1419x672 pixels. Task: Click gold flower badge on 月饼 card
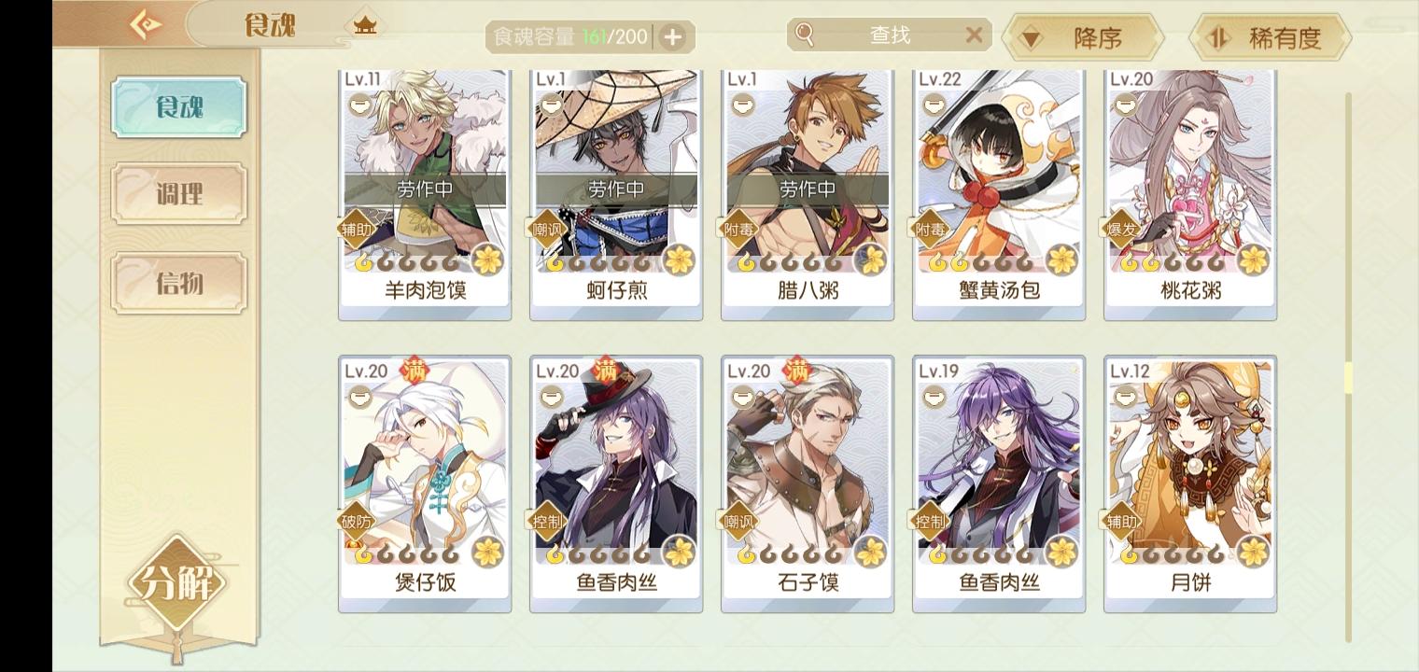[x=1254, y=552]
